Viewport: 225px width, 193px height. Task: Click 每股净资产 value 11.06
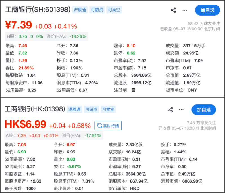click(x=37, y=83)
